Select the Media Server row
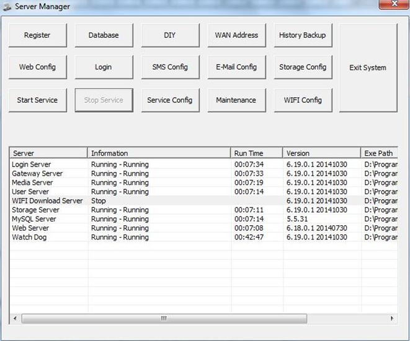Image resolution: width=410 pixels, height=341 pixels. coord(203,183)
